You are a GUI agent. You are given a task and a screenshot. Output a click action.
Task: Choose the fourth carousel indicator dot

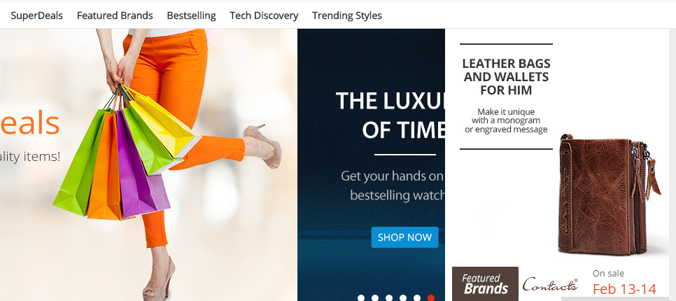403,297
